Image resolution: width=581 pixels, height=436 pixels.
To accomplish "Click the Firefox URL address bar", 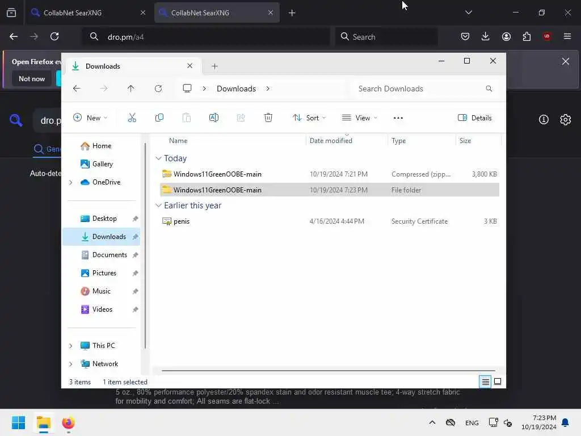I will tap(205, 37).
